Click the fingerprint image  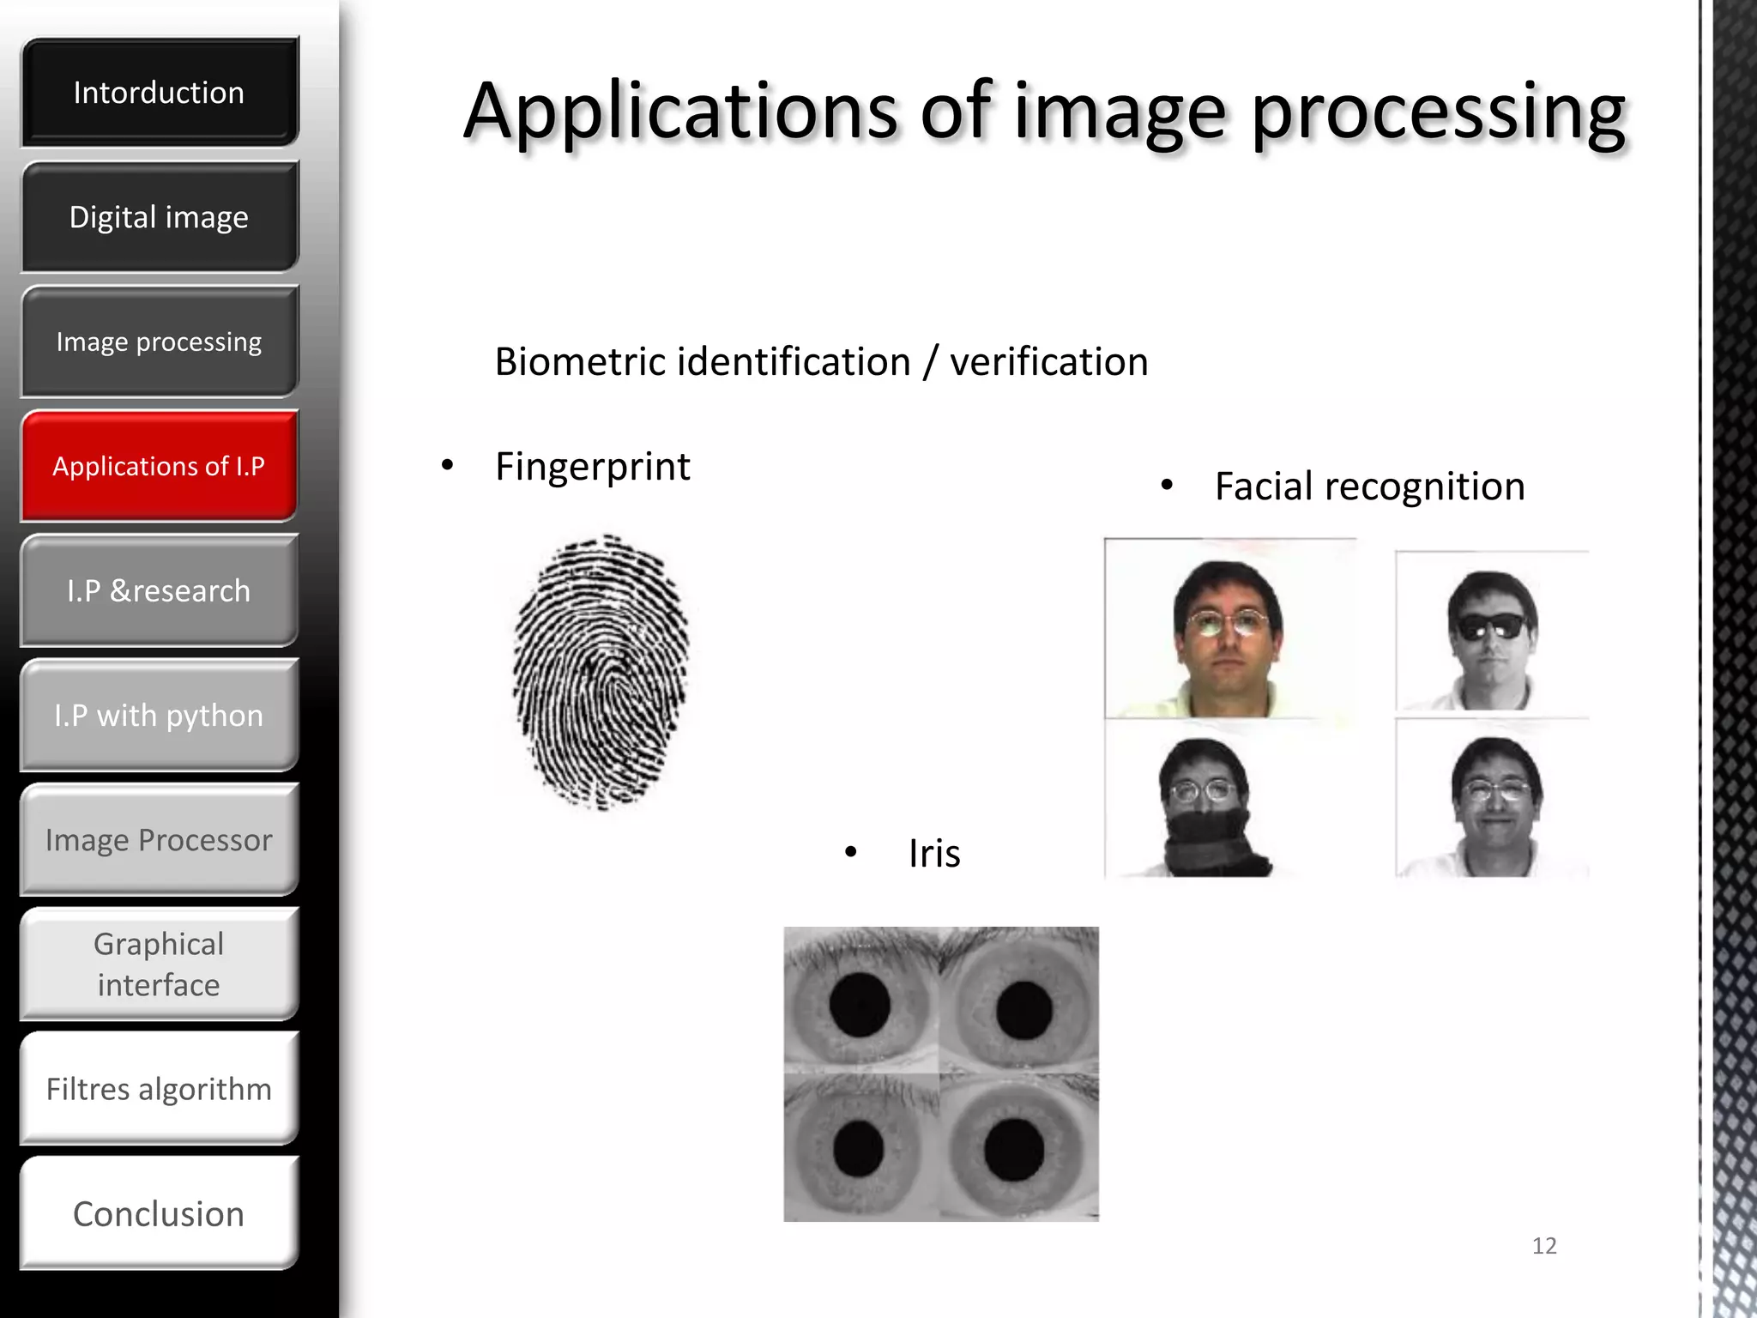click(601, 672)
